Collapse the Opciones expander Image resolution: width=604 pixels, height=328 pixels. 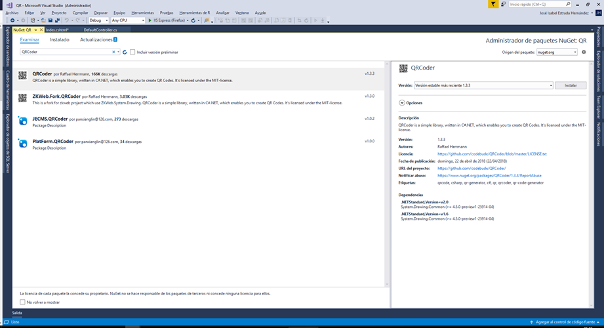[402, 103]
